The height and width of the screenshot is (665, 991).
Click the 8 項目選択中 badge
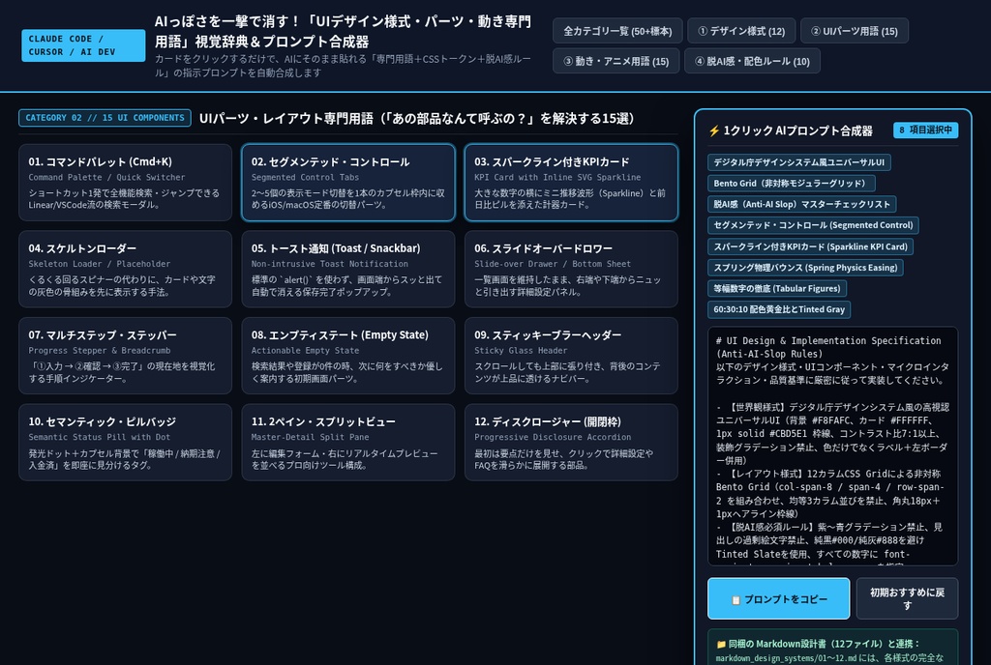[925, 130]
